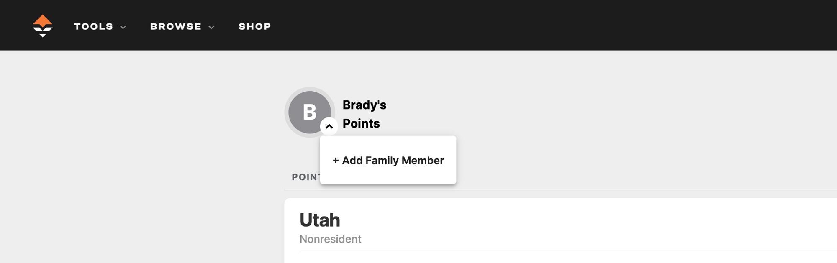Click the BROWSE dropdown chevron icon
This screenshot has width=837, height=263.
coord(211,27)
